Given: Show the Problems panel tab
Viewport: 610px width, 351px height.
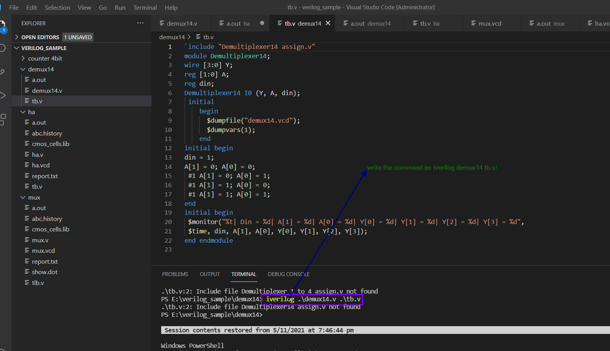Looking at the screenshot, I should 175,274.
